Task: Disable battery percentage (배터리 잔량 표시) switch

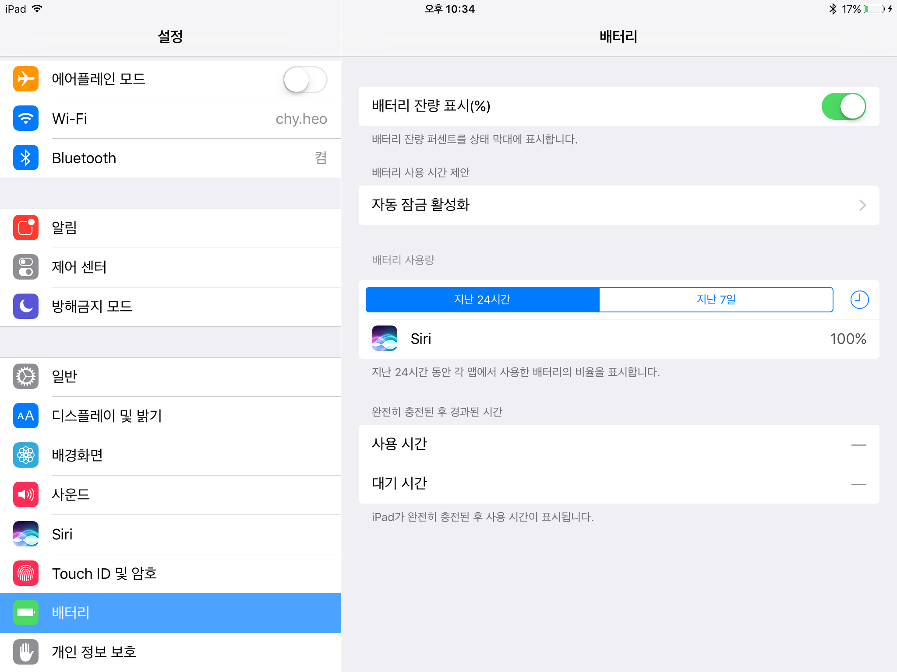Action: tap(843, 106)
